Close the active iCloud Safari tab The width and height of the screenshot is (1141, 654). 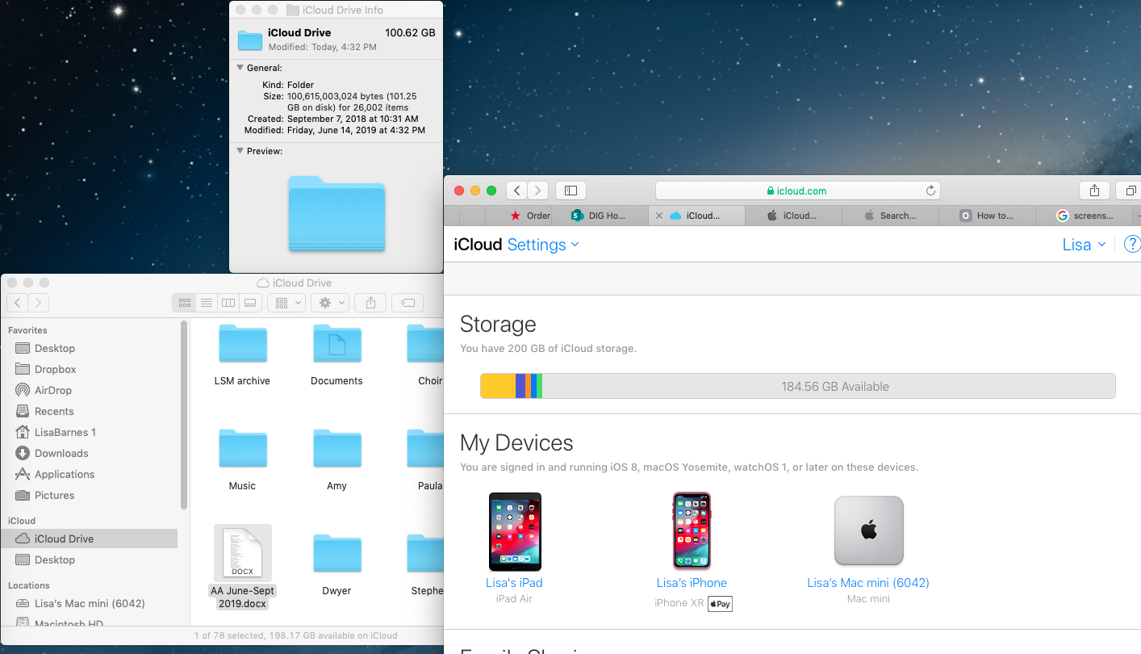(x=659, y=216)
